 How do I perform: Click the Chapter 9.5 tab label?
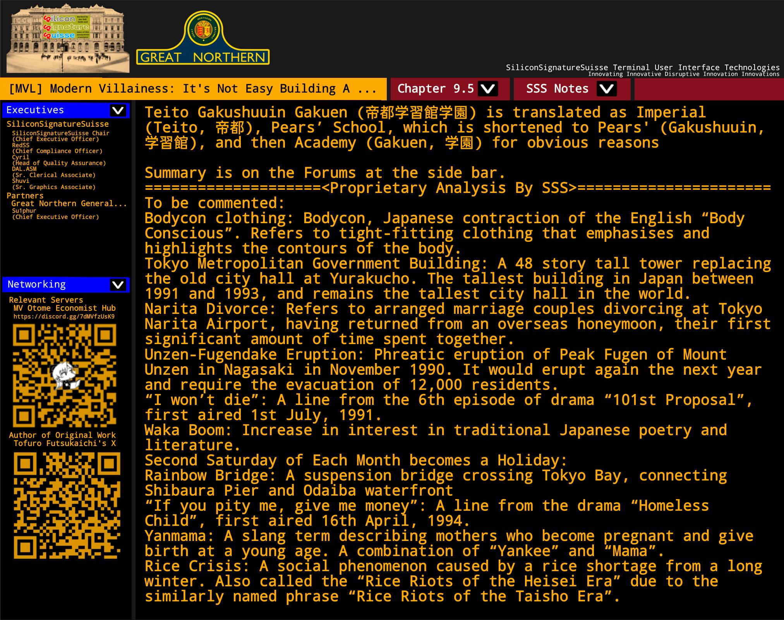click(x=436, y=89)
